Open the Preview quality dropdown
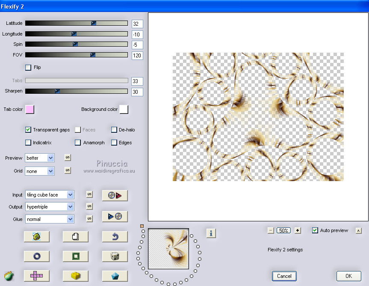The width and height of the screenshot is (369, 286). pyautogui.click(x=40, y=158)
